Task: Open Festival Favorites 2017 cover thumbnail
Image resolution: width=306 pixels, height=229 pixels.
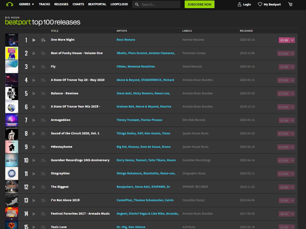Action: (12, 214)
